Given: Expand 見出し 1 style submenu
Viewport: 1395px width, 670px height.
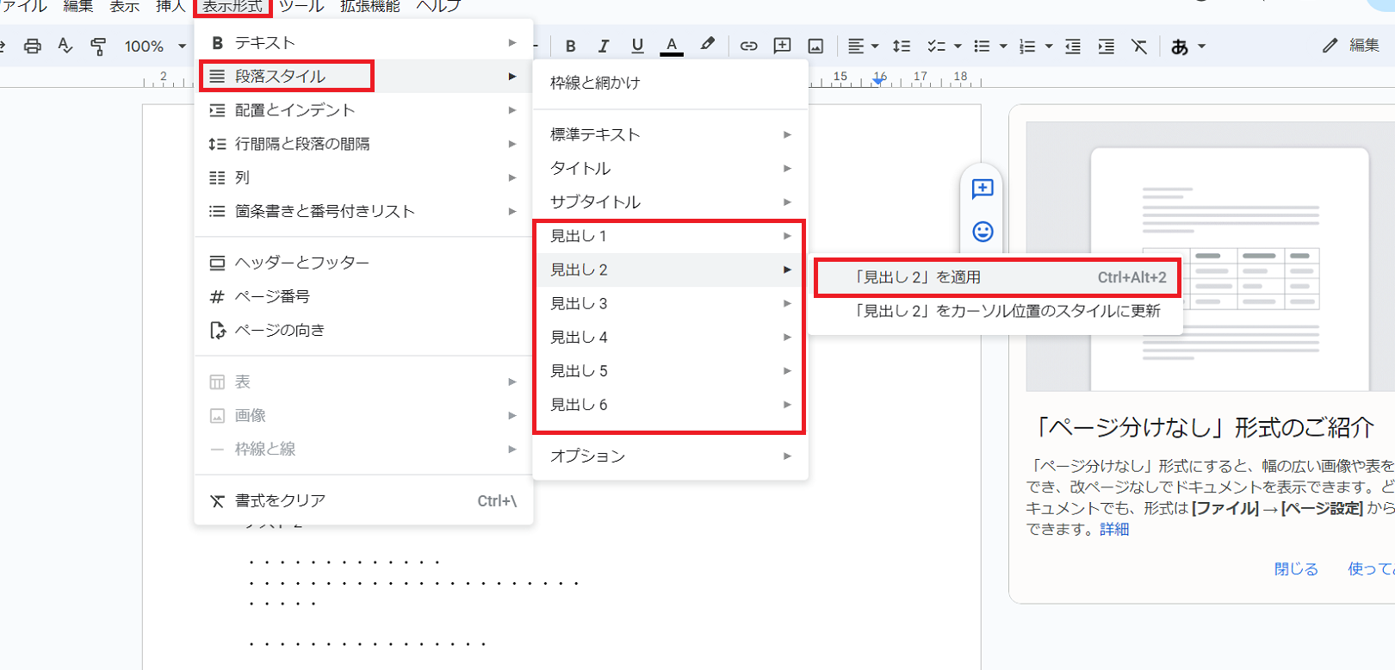Looking at the screenshot, I should [670, 236].
